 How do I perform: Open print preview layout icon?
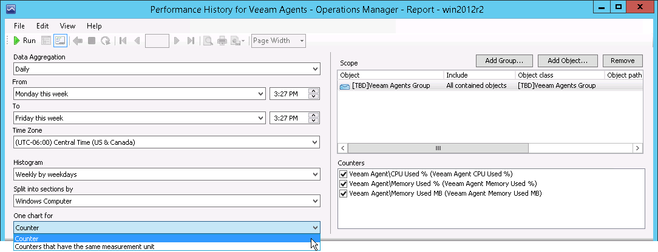(208, 41)
